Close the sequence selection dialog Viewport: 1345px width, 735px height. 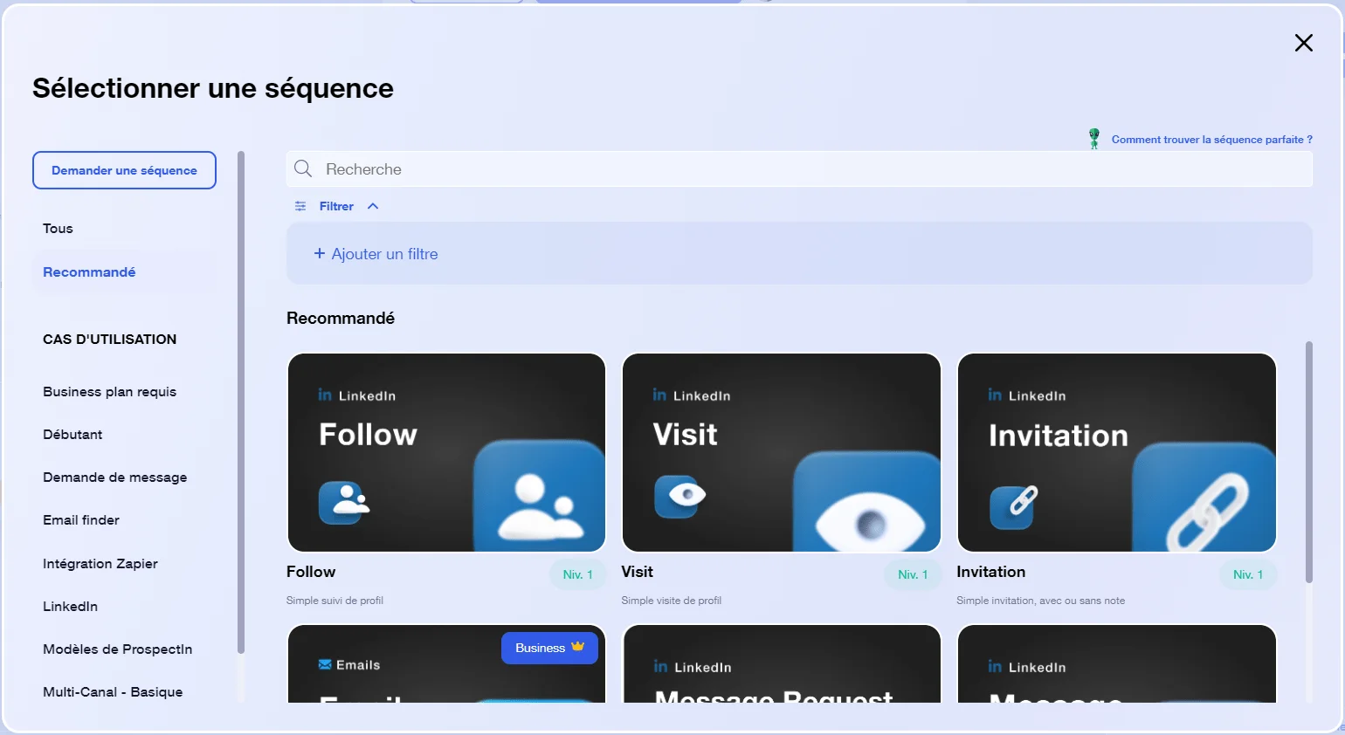coord(1303,43)
